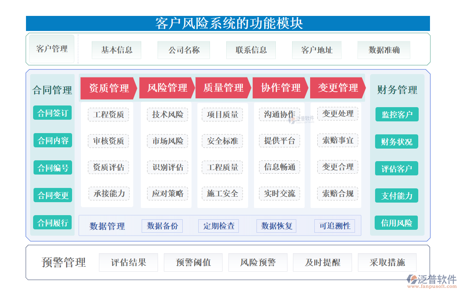Toggle the 数据备份 option
The height and width of the screenshot is (293, 461).
pyautogui.click(x=162, y=226)
